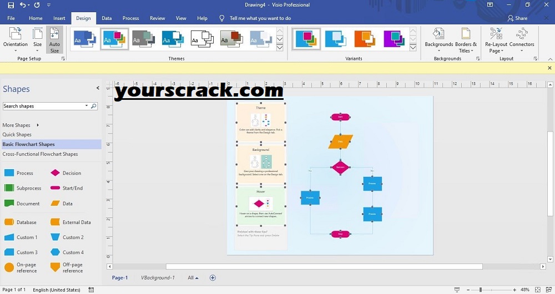Screen dimensions: 555x294
Task: Expand More Shapes submenu
Action: [38, 125]
